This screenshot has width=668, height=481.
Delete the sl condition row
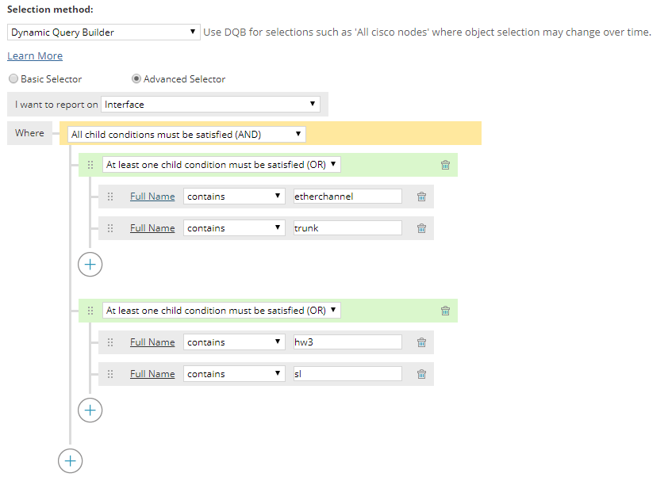coord(421,374)
